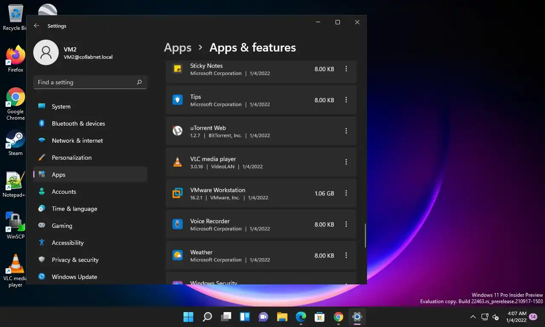This screenshot has width=545, height=327.
Task: Open the Firefox desktop shortcut
Action: click(x=15, y=59)
